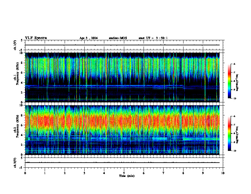Click the ch.1 spectrogram panel

click(122, 77)
